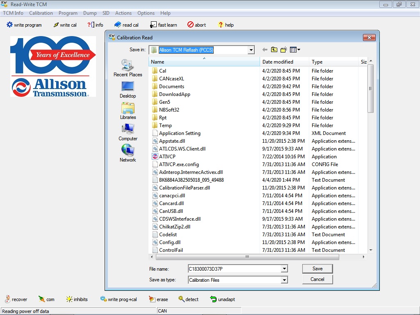
Task: Click the recover icon in bottom toolbar
Action: (8, 299)
